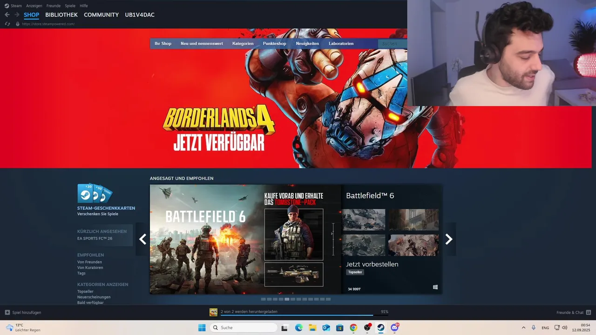Preview the helicopter Battlefield 6 screenshot
Screen dimensions: 596x335
point(364,220)
